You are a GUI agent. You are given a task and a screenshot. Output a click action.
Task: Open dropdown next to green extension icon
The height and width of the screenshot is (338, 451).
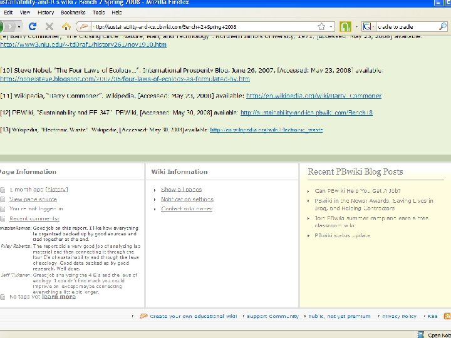pos(356,27)
